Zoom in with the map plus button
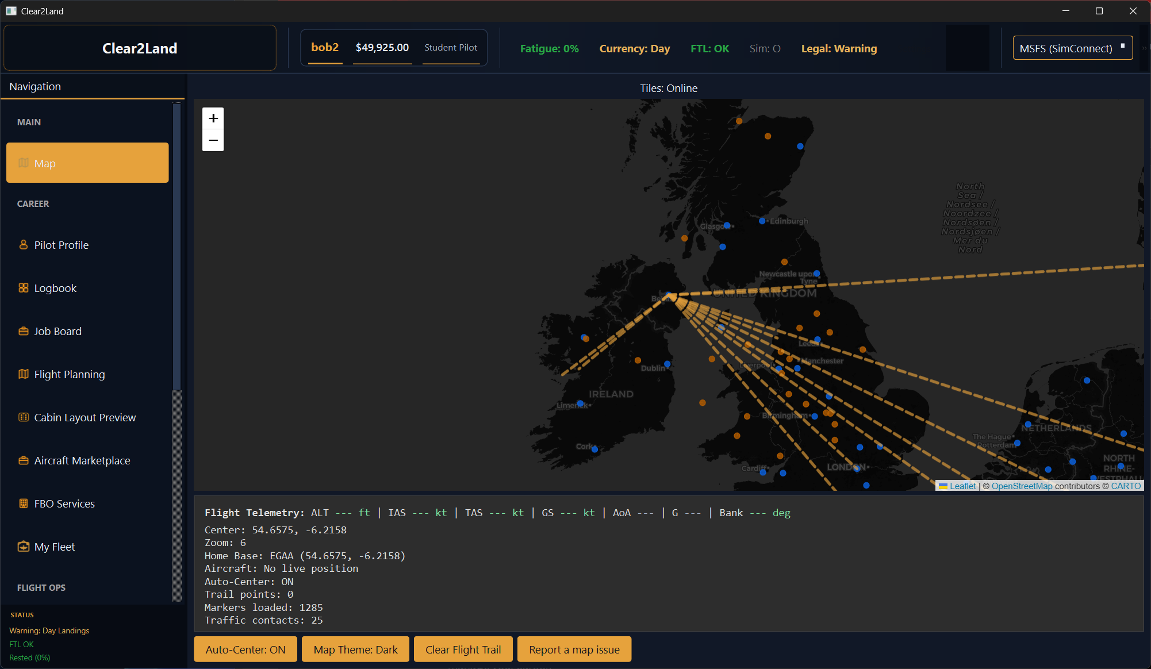Image resolution: width=1151 pixels, height=669 pixels. [213, 118]
